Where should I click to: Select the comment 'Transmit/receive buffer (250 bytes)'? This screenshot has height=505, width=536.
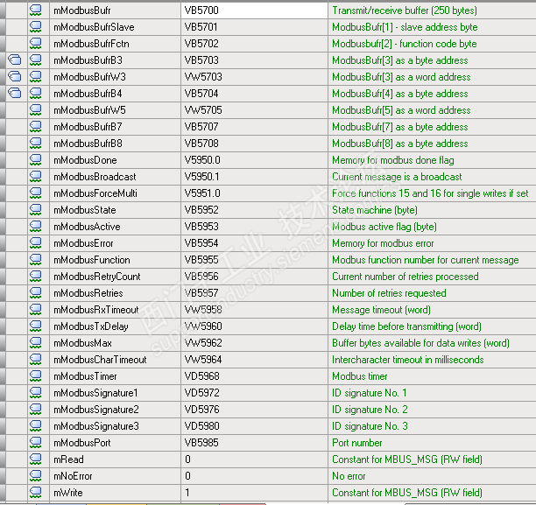(x=405, y=11)
